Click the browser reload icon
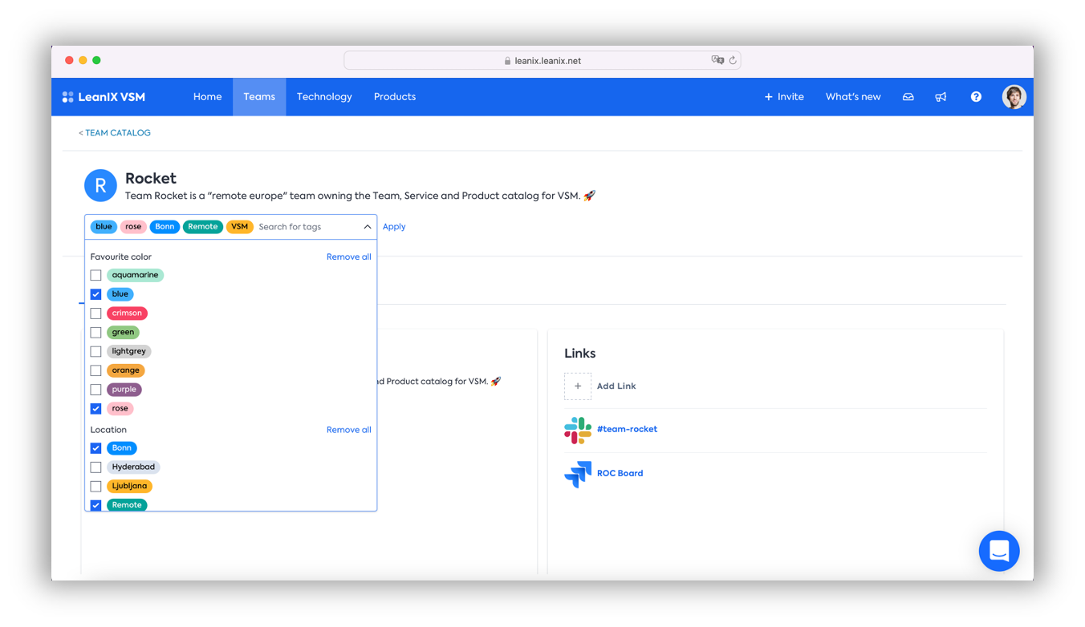The width and height of the screenshot is (1085, 627). pyautogui.click(x=733, y=60)
